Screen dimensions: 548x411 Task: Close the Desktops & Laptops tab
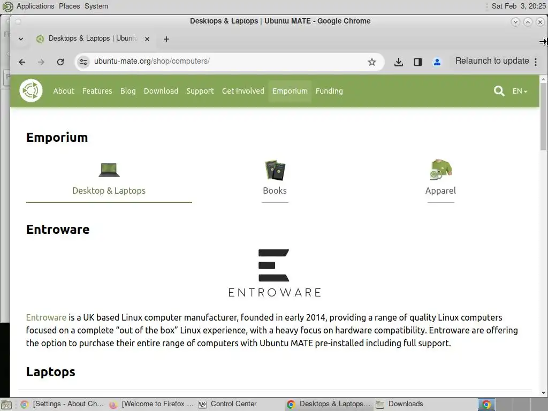click(x=147, y=39)
